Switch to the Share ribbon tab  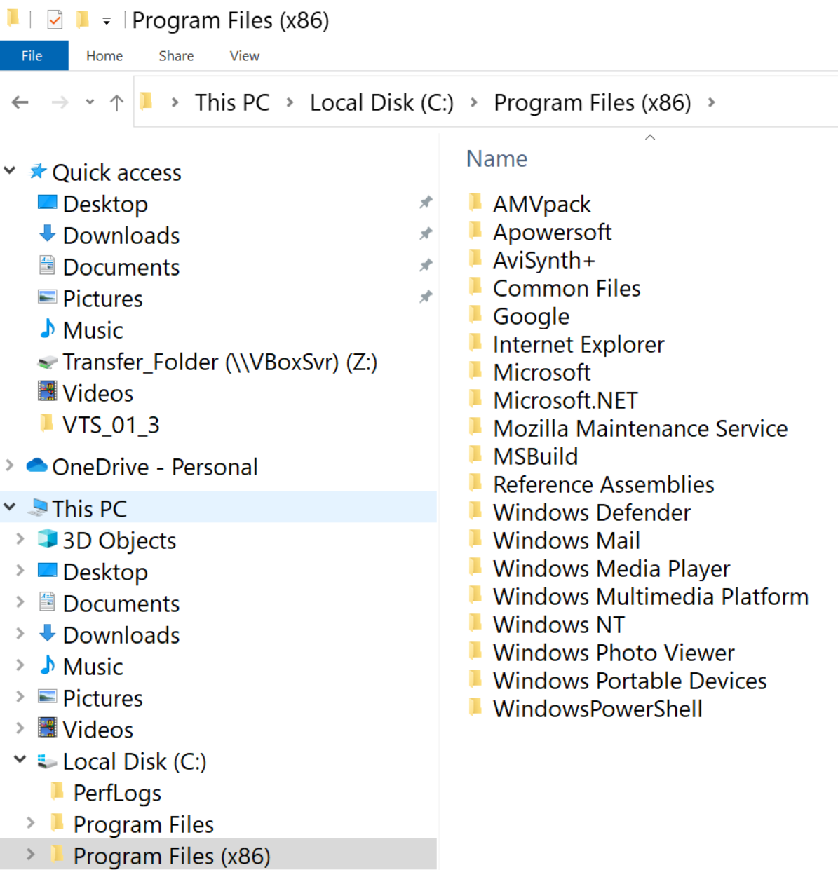[176, 56]
